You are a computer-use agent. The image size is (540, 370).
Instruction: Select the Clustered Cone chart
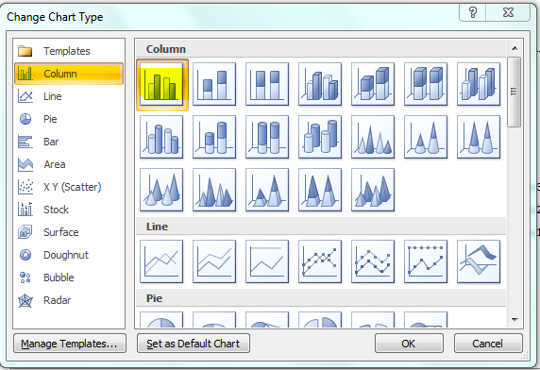tap(373, 137)
